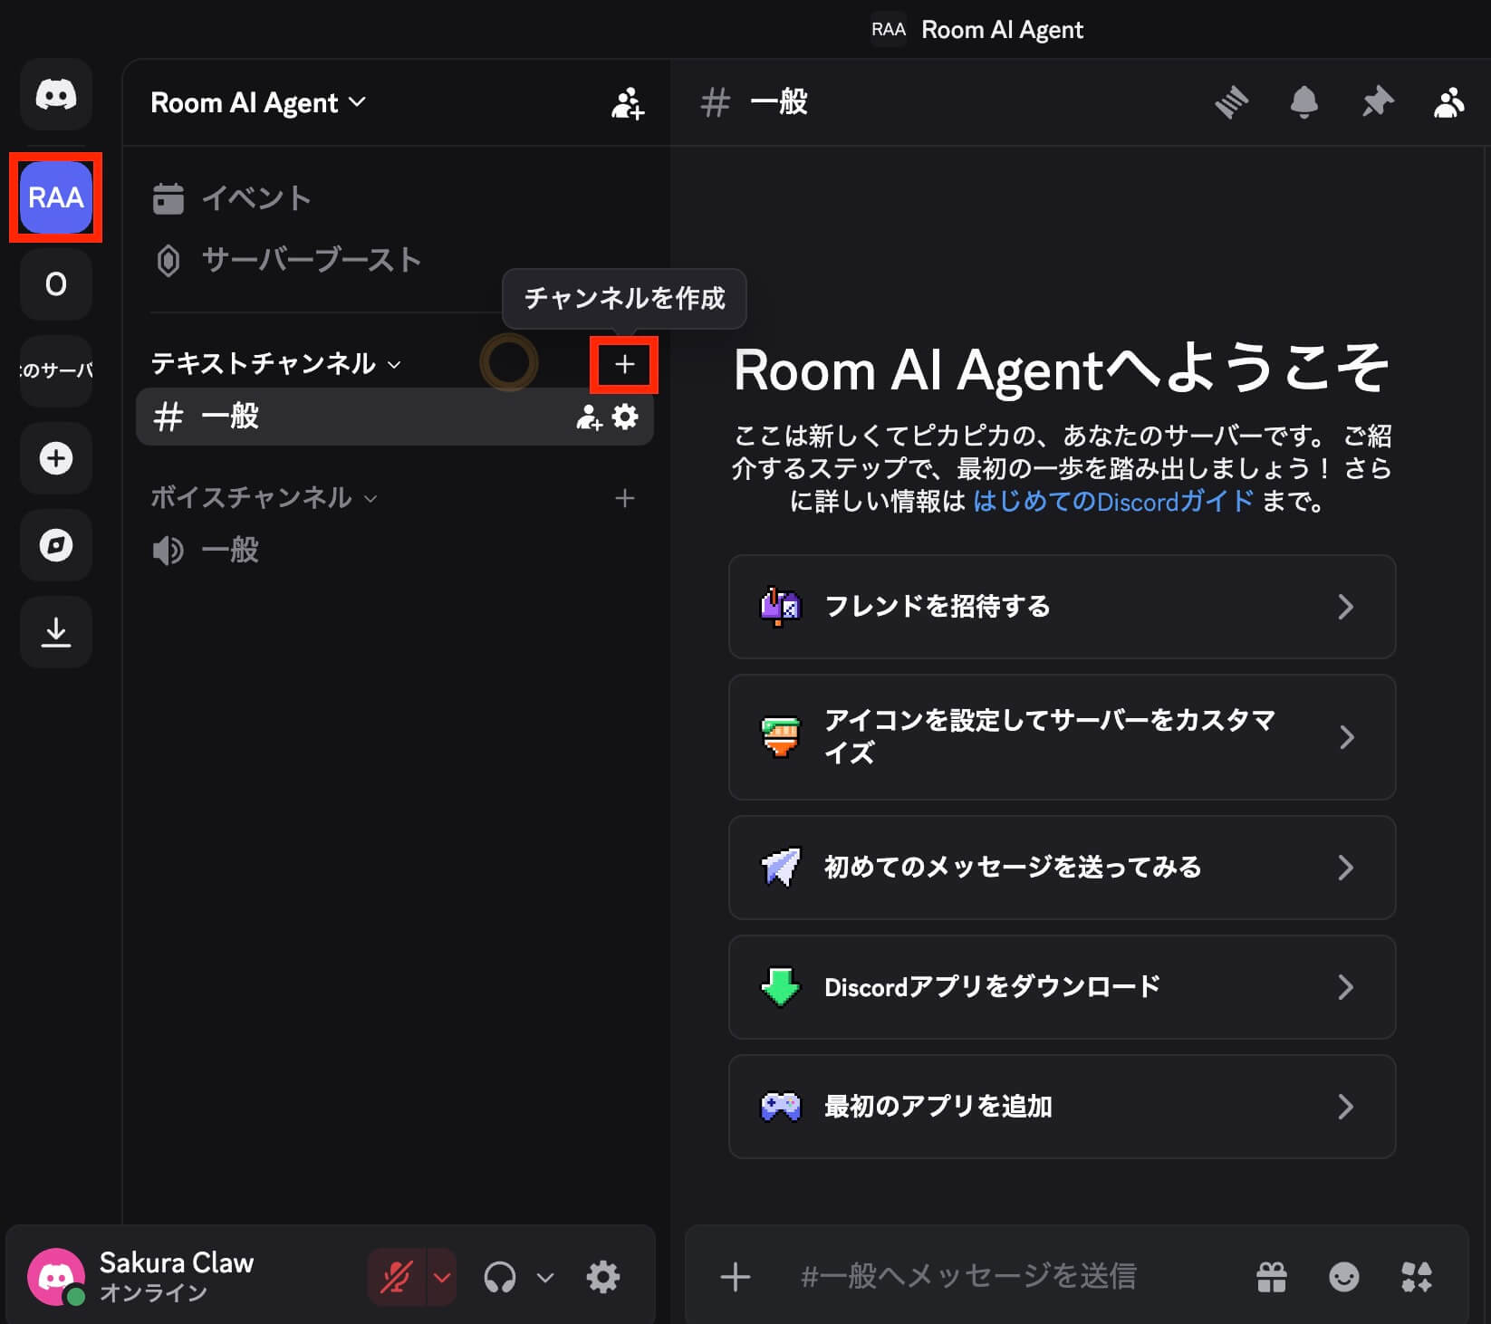Toggle microphone mute button

[x=396, y=1277]
